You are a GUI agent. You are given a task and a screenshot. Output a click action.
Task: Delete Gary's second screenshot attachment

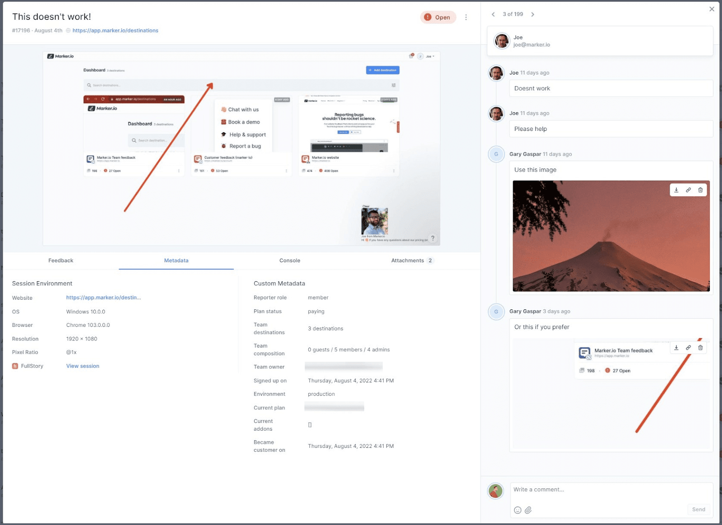[x=700, y=348]
